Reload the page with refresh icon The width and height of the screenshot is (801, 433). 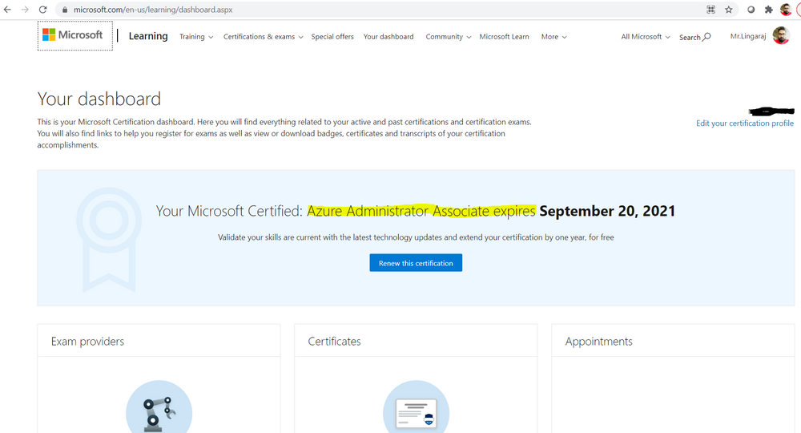(43, 10)
